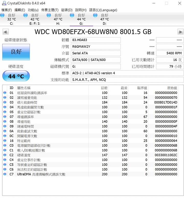
Task: Click status dot of attribute C5 row
Action: pyautogui.click(x=5, y=165)
